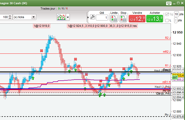Click the 12 894,4 price tag
This screenshot has height=120, width=185.
[178, 97]
